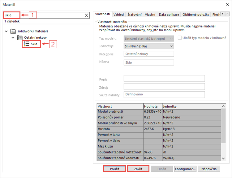The height and width of the screenshot is (178, 232).
Task: Switch to the Vzhled tab
Action: click(x=119, y=15)
